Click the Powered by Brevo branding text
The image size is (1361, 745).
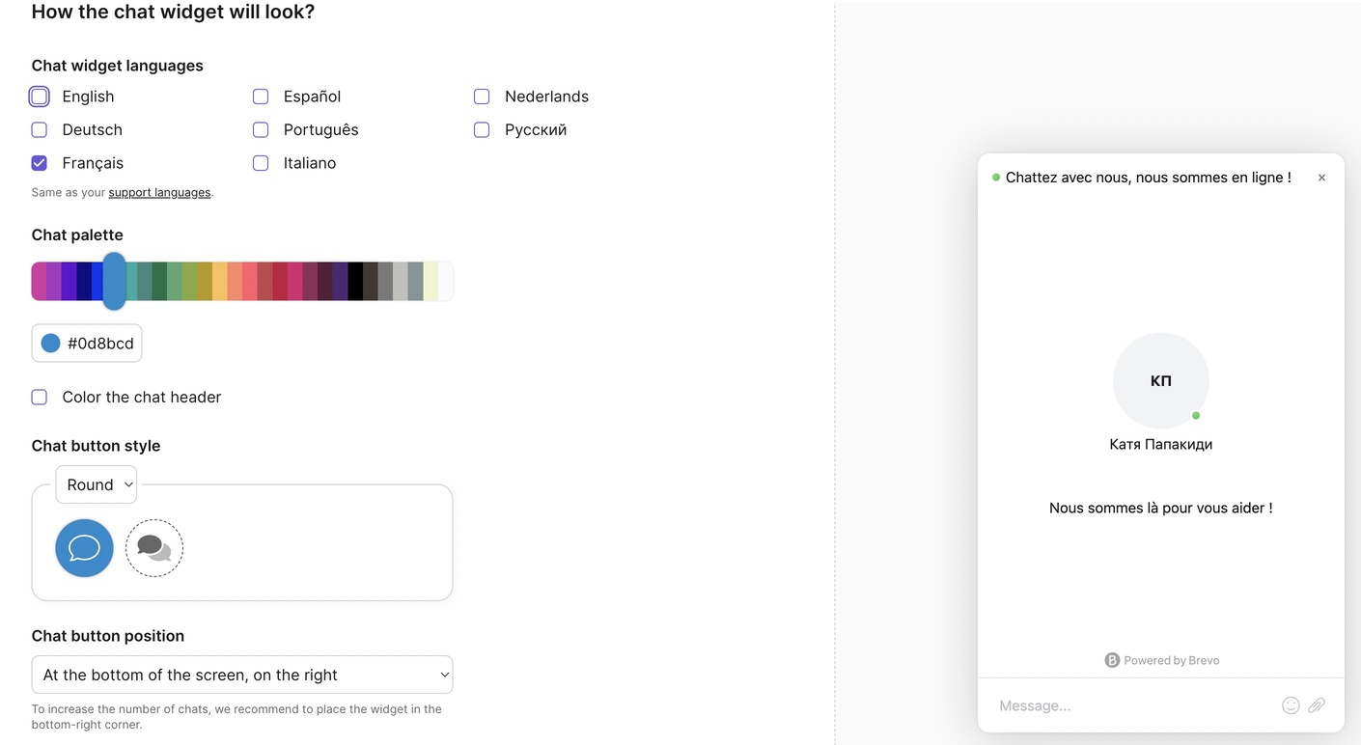click(x=1170, y=660)
